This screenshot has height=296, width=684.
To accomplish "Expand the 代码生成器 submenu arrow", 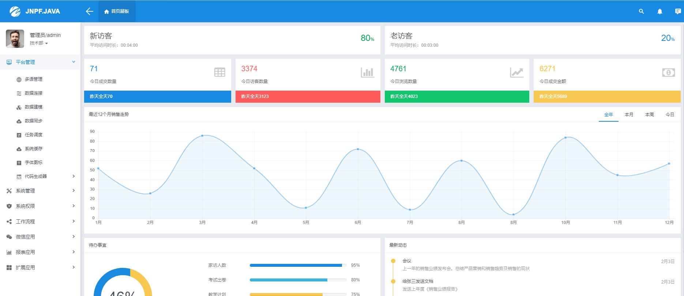I will coord(74,176).
